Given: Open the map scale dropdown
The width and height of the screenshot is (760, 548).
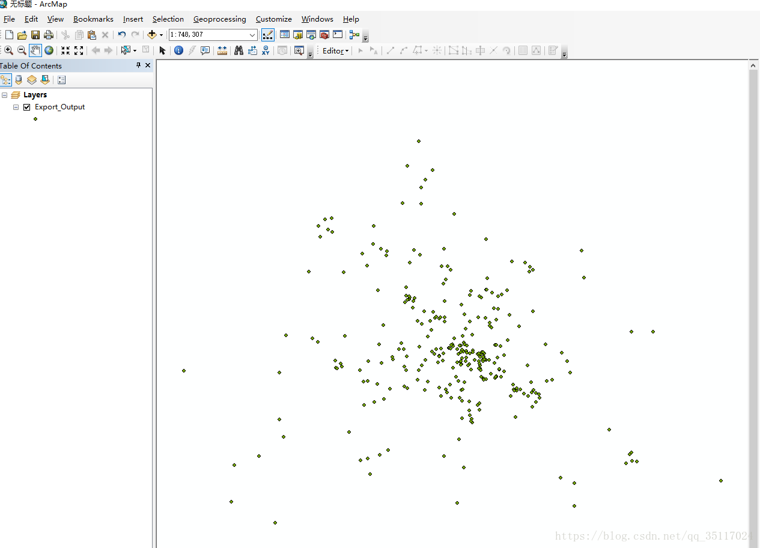Looking at the screenshot, I should click(252, 35).
